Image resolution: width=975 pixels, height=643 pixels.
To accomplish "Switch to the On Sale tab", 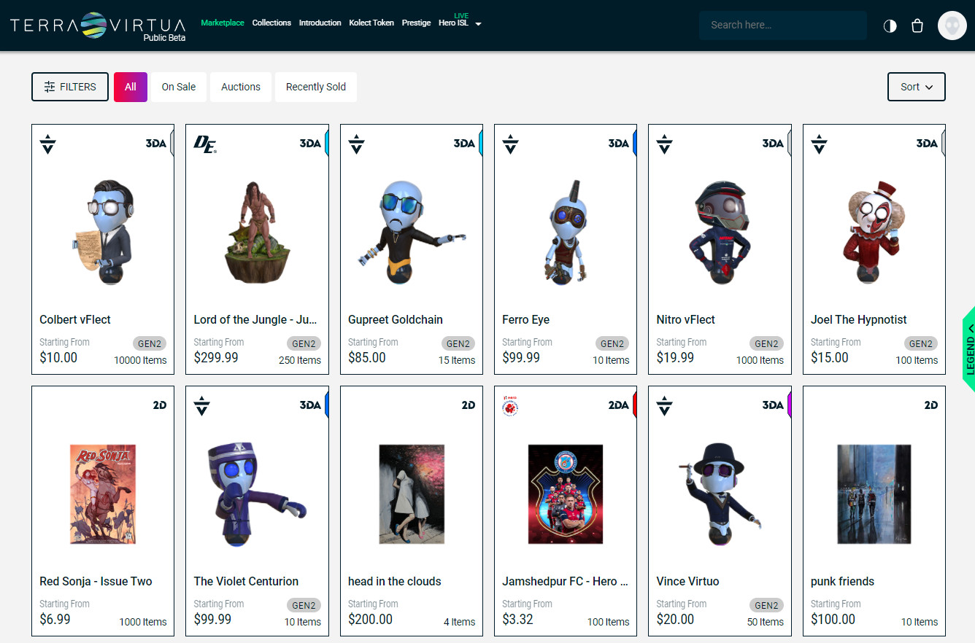I will tap(179, 87).
